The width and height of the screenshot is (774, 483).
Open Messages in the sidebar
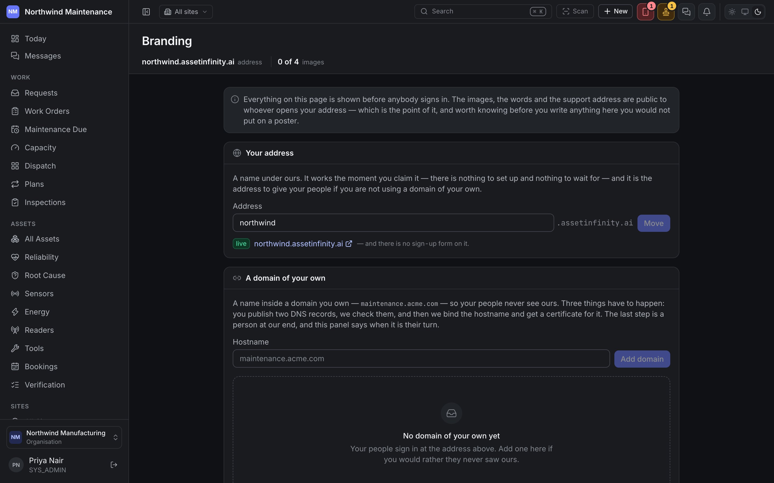tap(64, 56)
